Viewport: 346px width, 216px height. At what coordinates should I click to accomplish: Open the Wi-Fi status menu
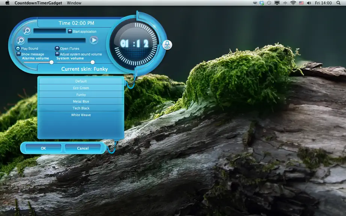(x=293, y=3)
